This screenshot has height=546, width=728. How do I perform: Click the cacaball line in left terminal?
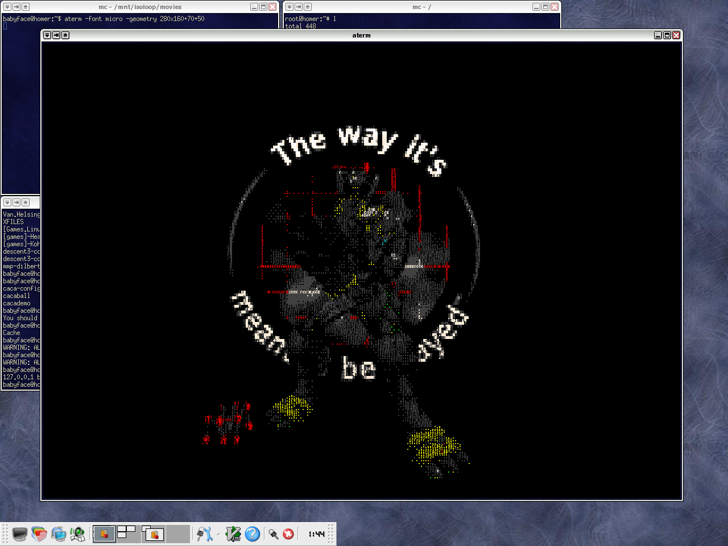16,296
